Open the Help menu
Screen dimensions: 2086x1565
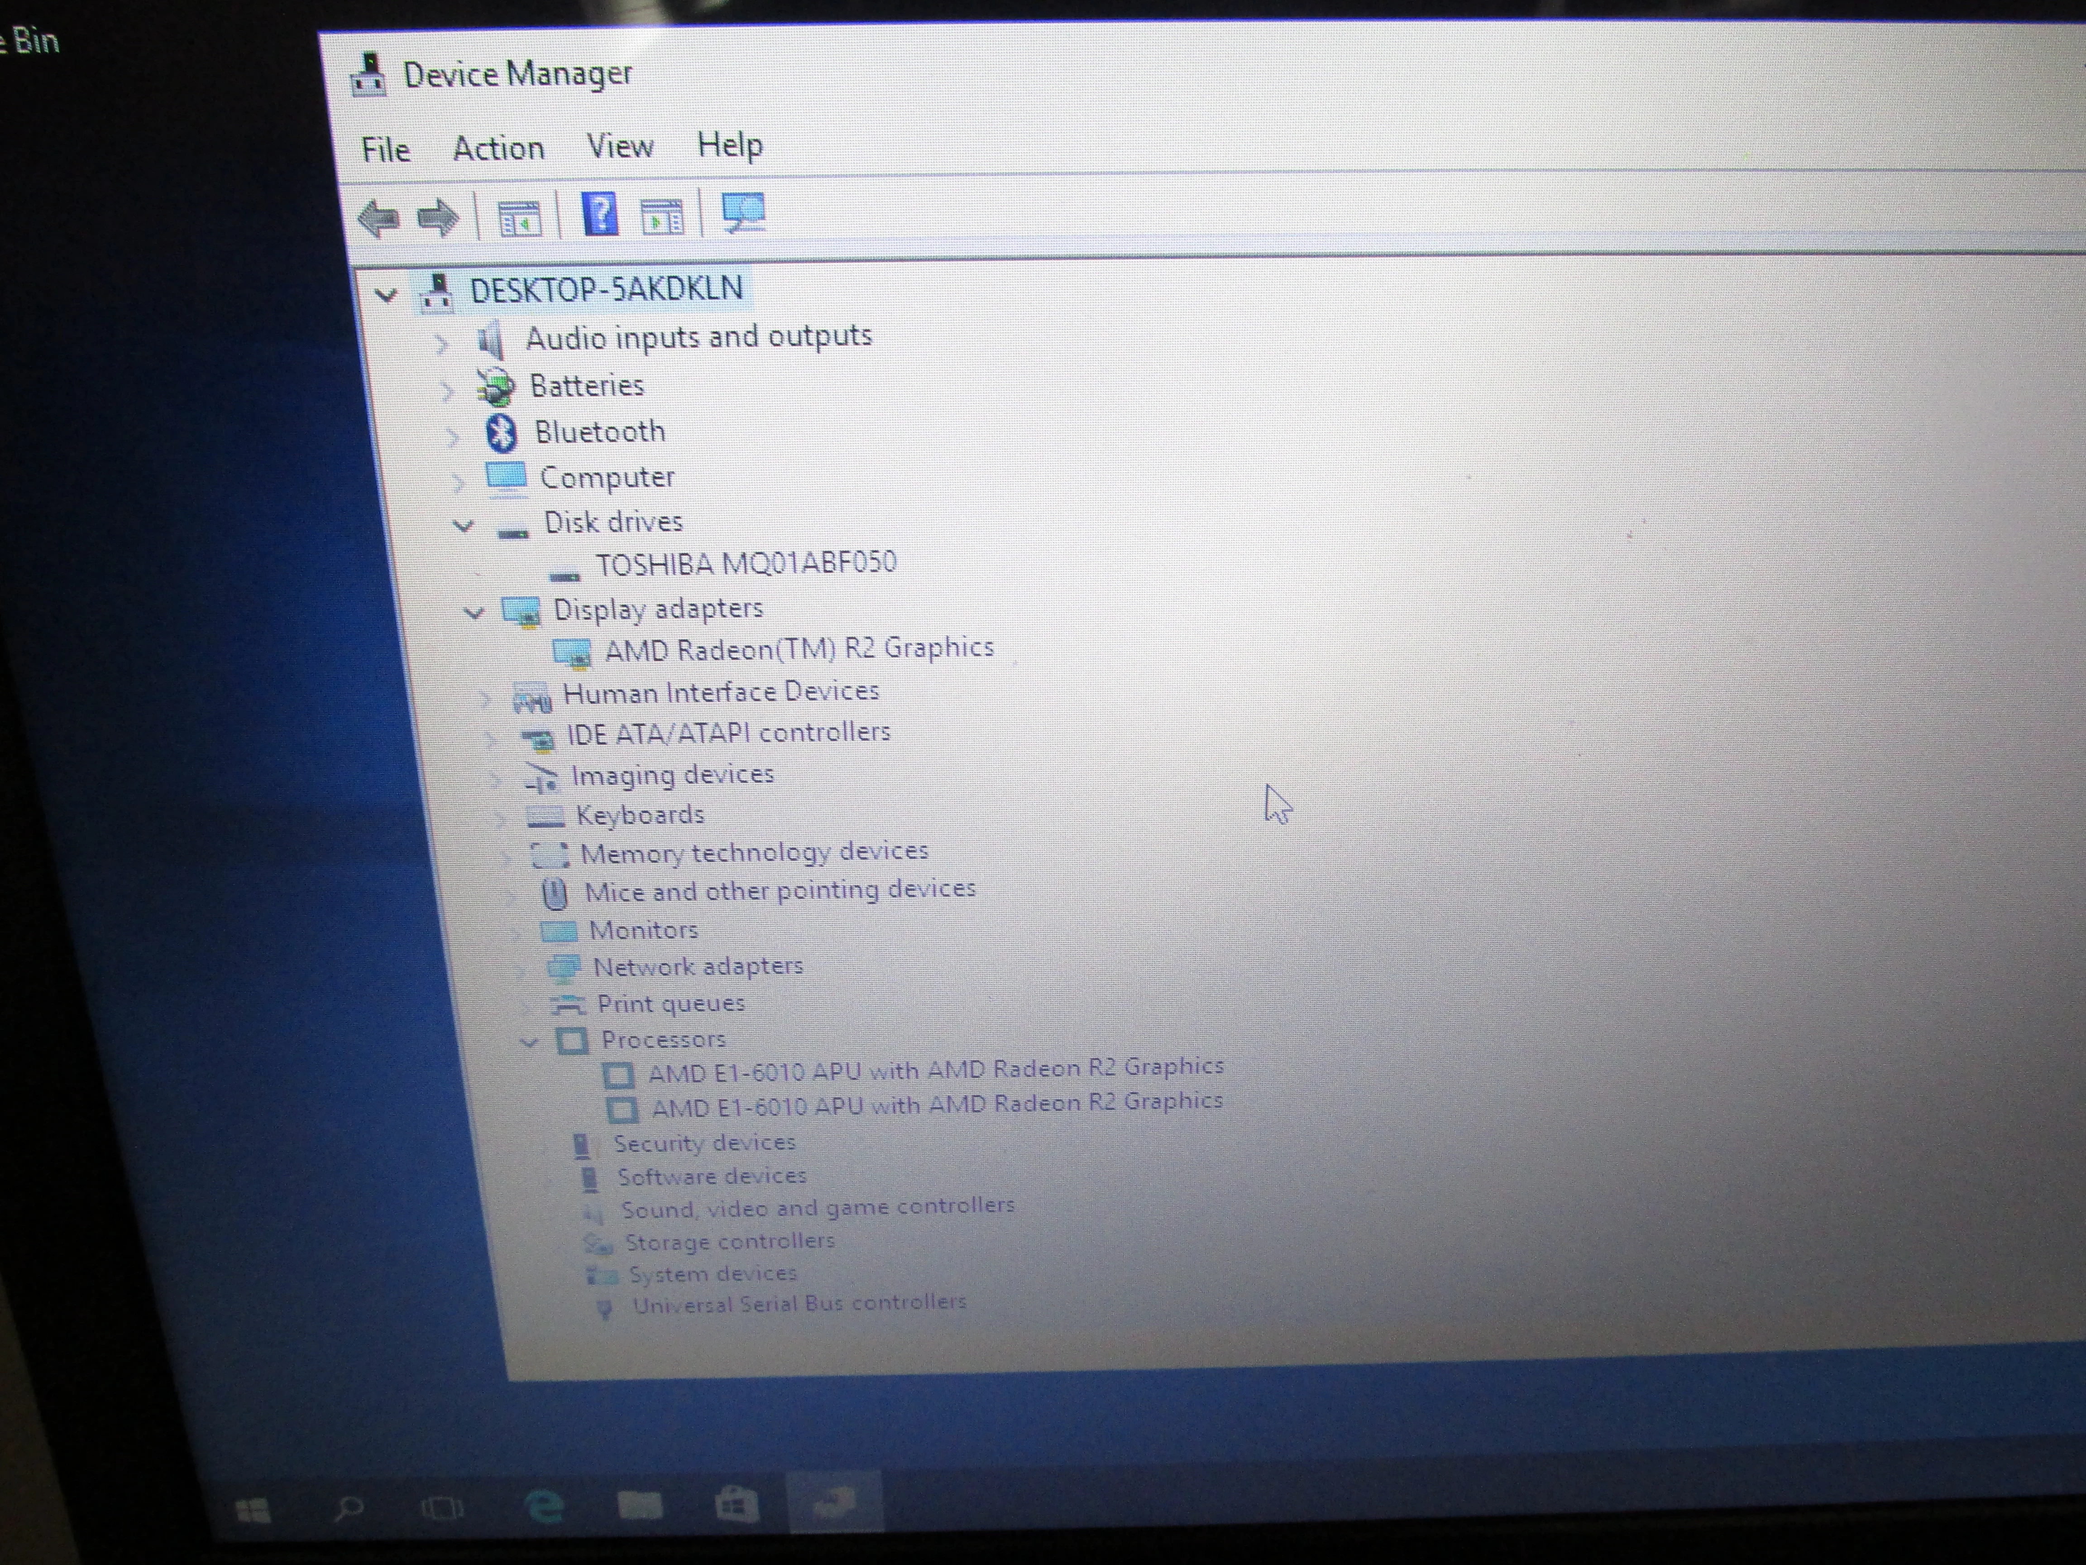[729, 145]
